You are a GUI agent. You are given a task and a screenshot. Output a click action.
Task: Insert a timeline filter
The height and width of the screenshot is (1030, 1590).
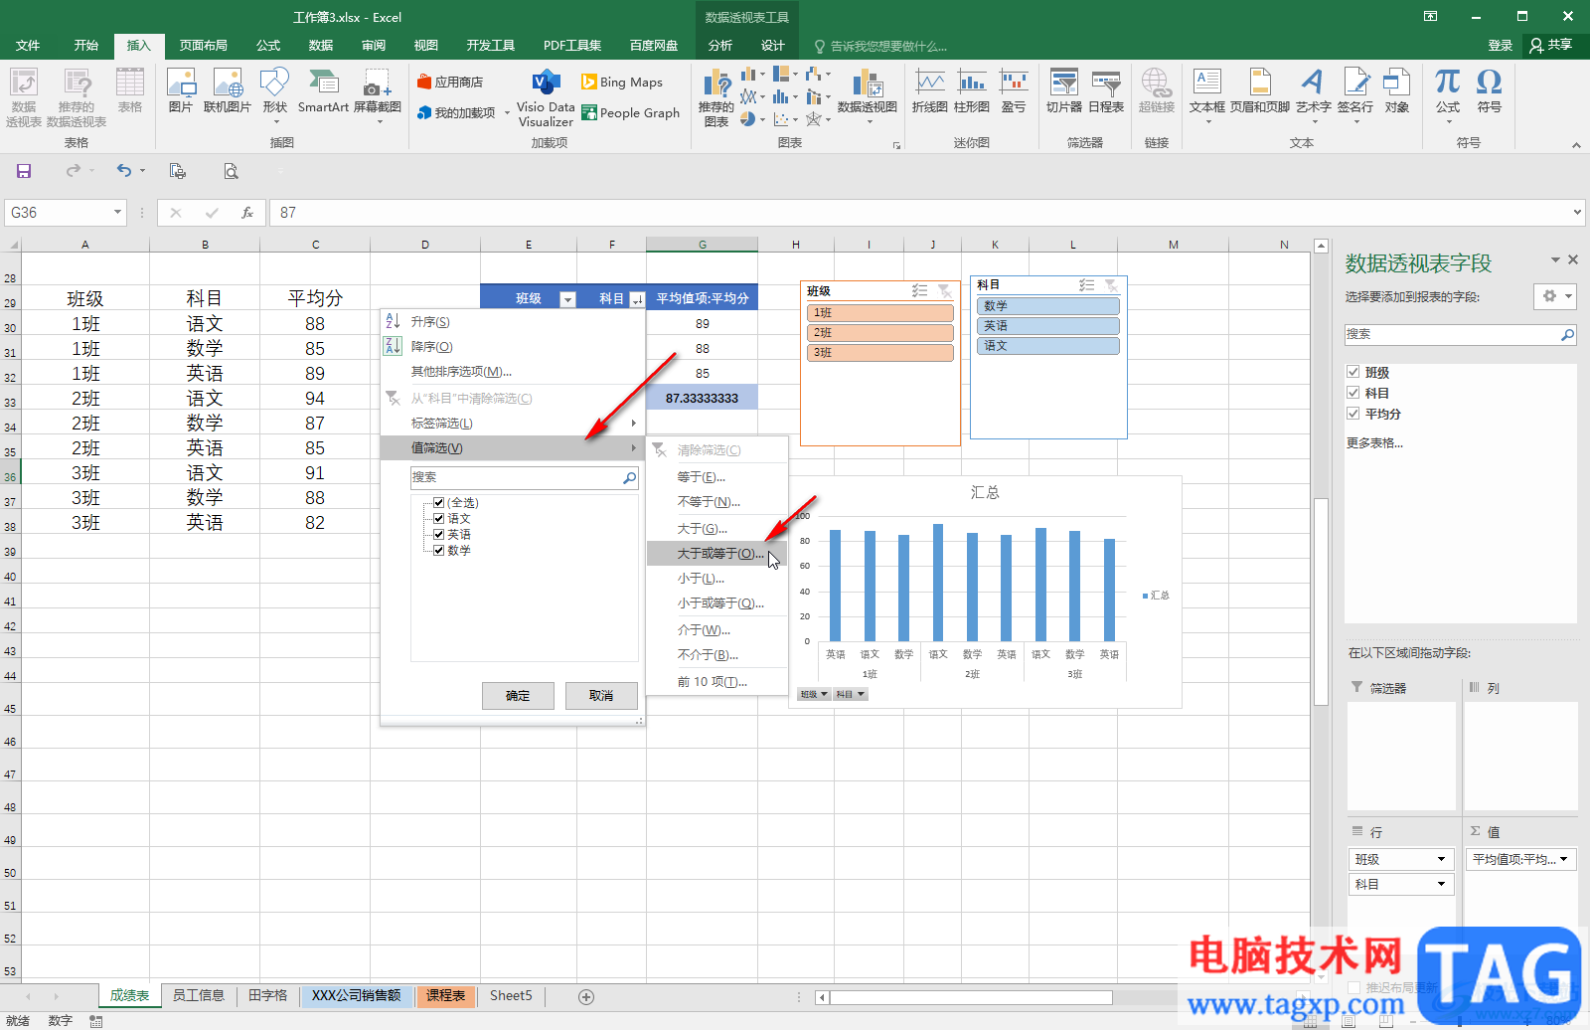pyautogui.click(x=1106, y=91)
